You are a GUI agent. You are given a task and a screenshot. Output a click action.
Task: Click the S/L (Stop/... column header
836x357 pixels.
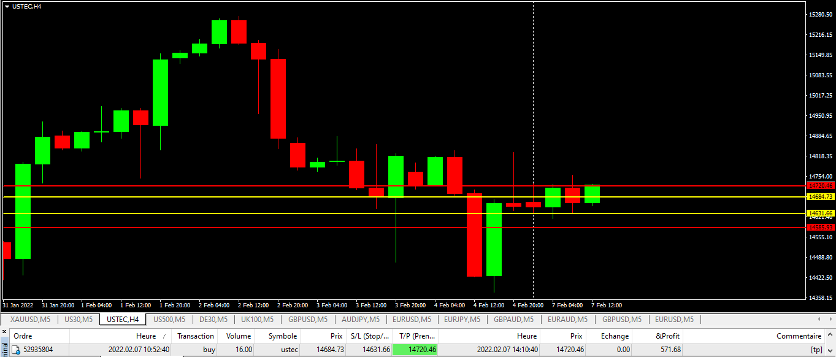point(369,336)
